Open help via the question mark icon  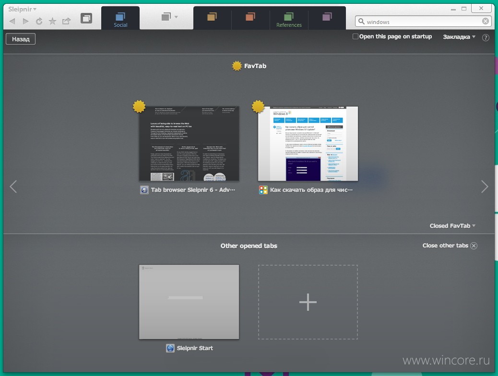[x=486, y=38]
